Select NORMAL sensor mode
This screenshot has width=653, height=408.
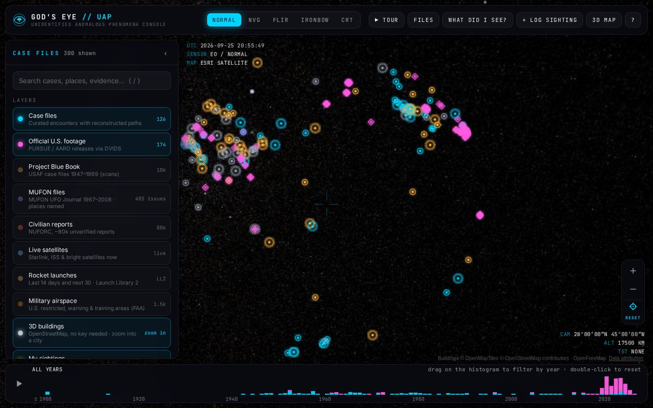(224, 20)
